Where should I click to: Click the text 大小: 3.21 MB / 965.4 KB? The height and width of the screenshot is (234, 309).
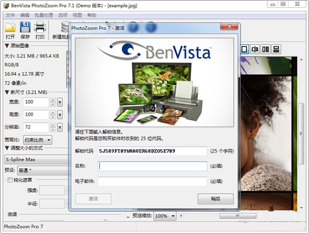pyautogui.click(x=32, y=56)
